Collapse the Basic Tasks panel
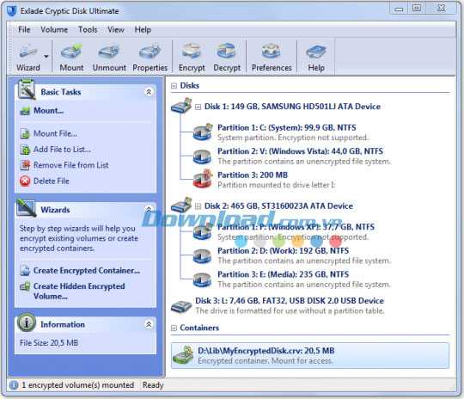464x399 pixels. click(x=149, y=92)
